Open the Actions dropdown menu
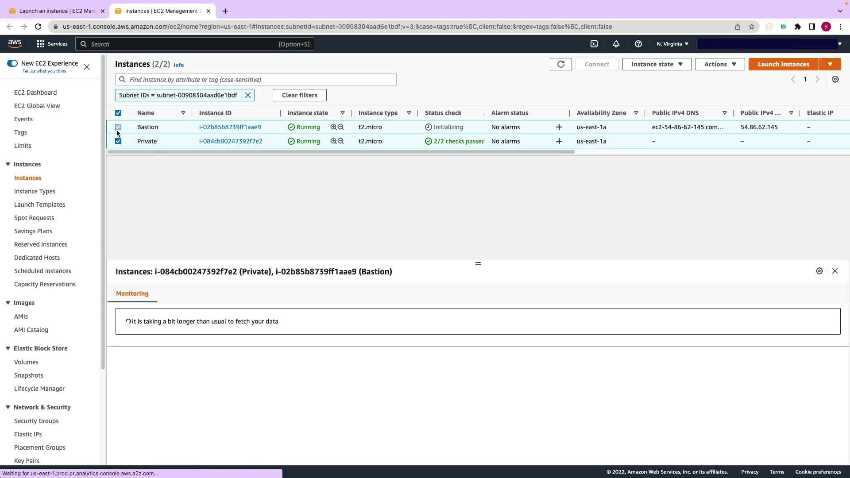Screen dimensions: 850x478 click(719, 64)
